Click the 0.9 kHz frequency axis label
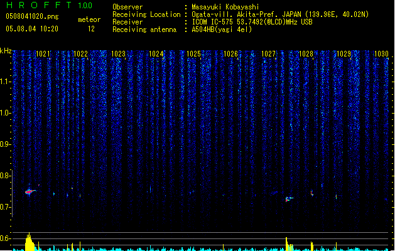The image size is (395, 251). click(x=5, y=144)
